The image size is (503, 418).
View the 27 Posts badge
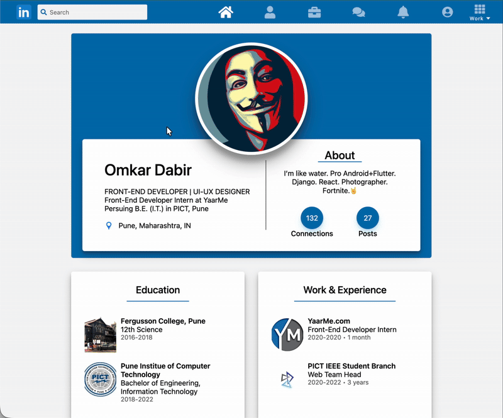[367, 218]
